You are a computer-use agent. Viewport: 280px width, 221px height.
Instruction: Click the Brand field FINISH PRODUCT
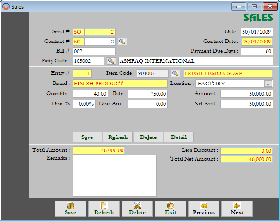(x=120, y=84)
